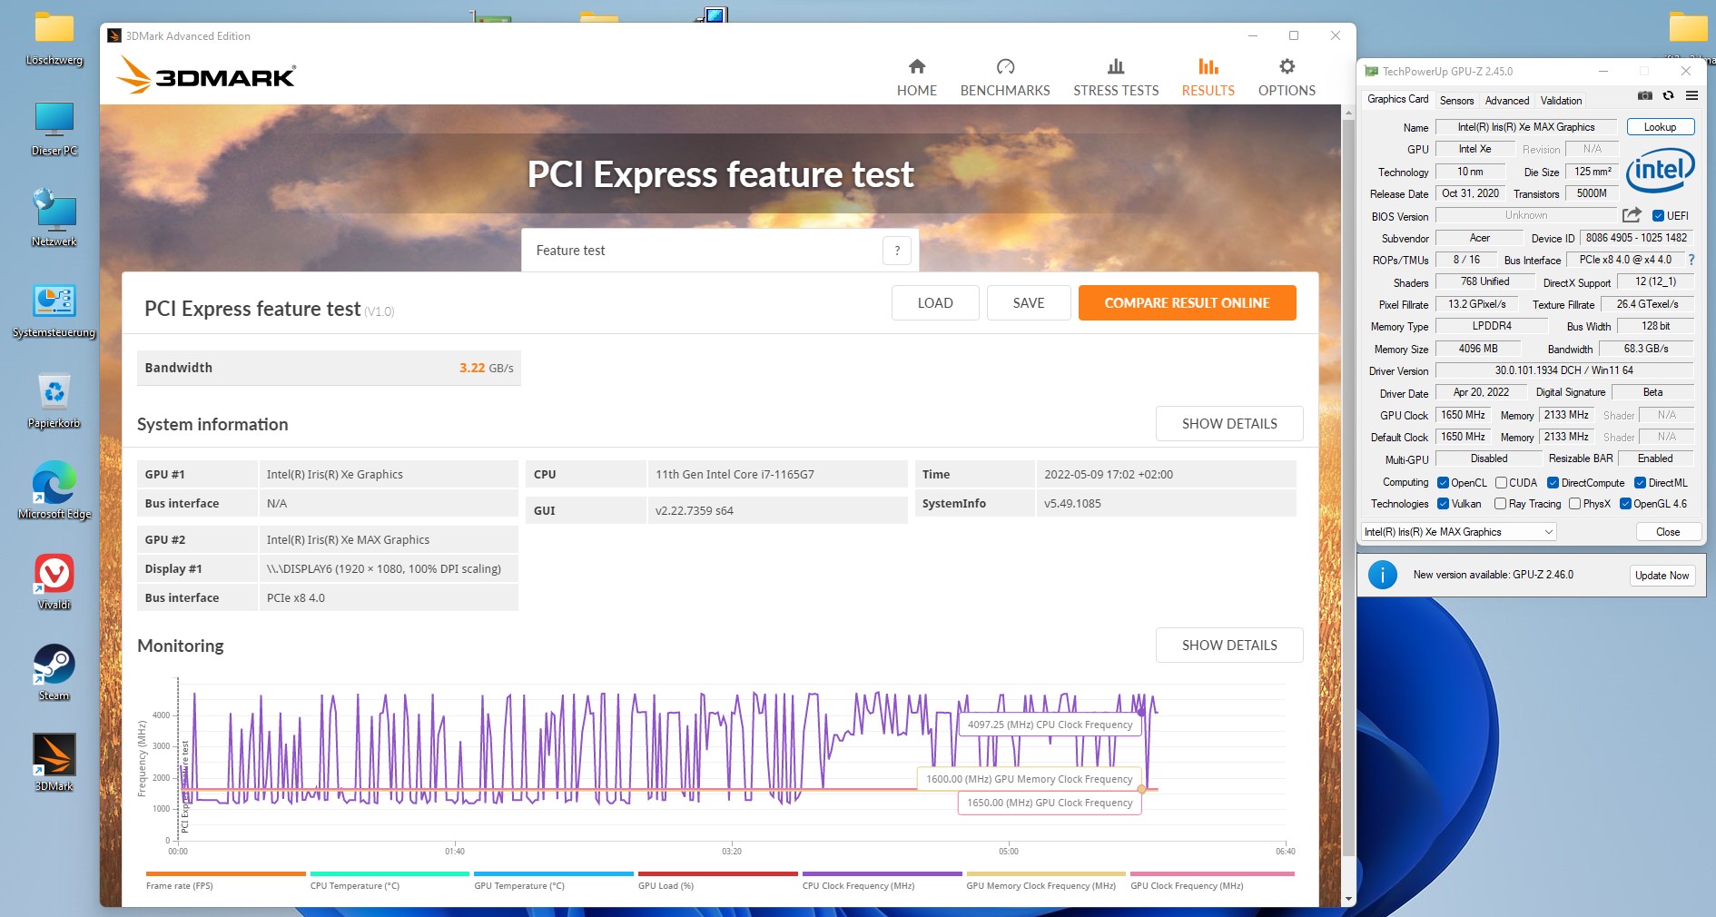The width and height of the screenshot is (1716, 917).
Task: Open Dieser PC desktop icon
Action: 54,130
